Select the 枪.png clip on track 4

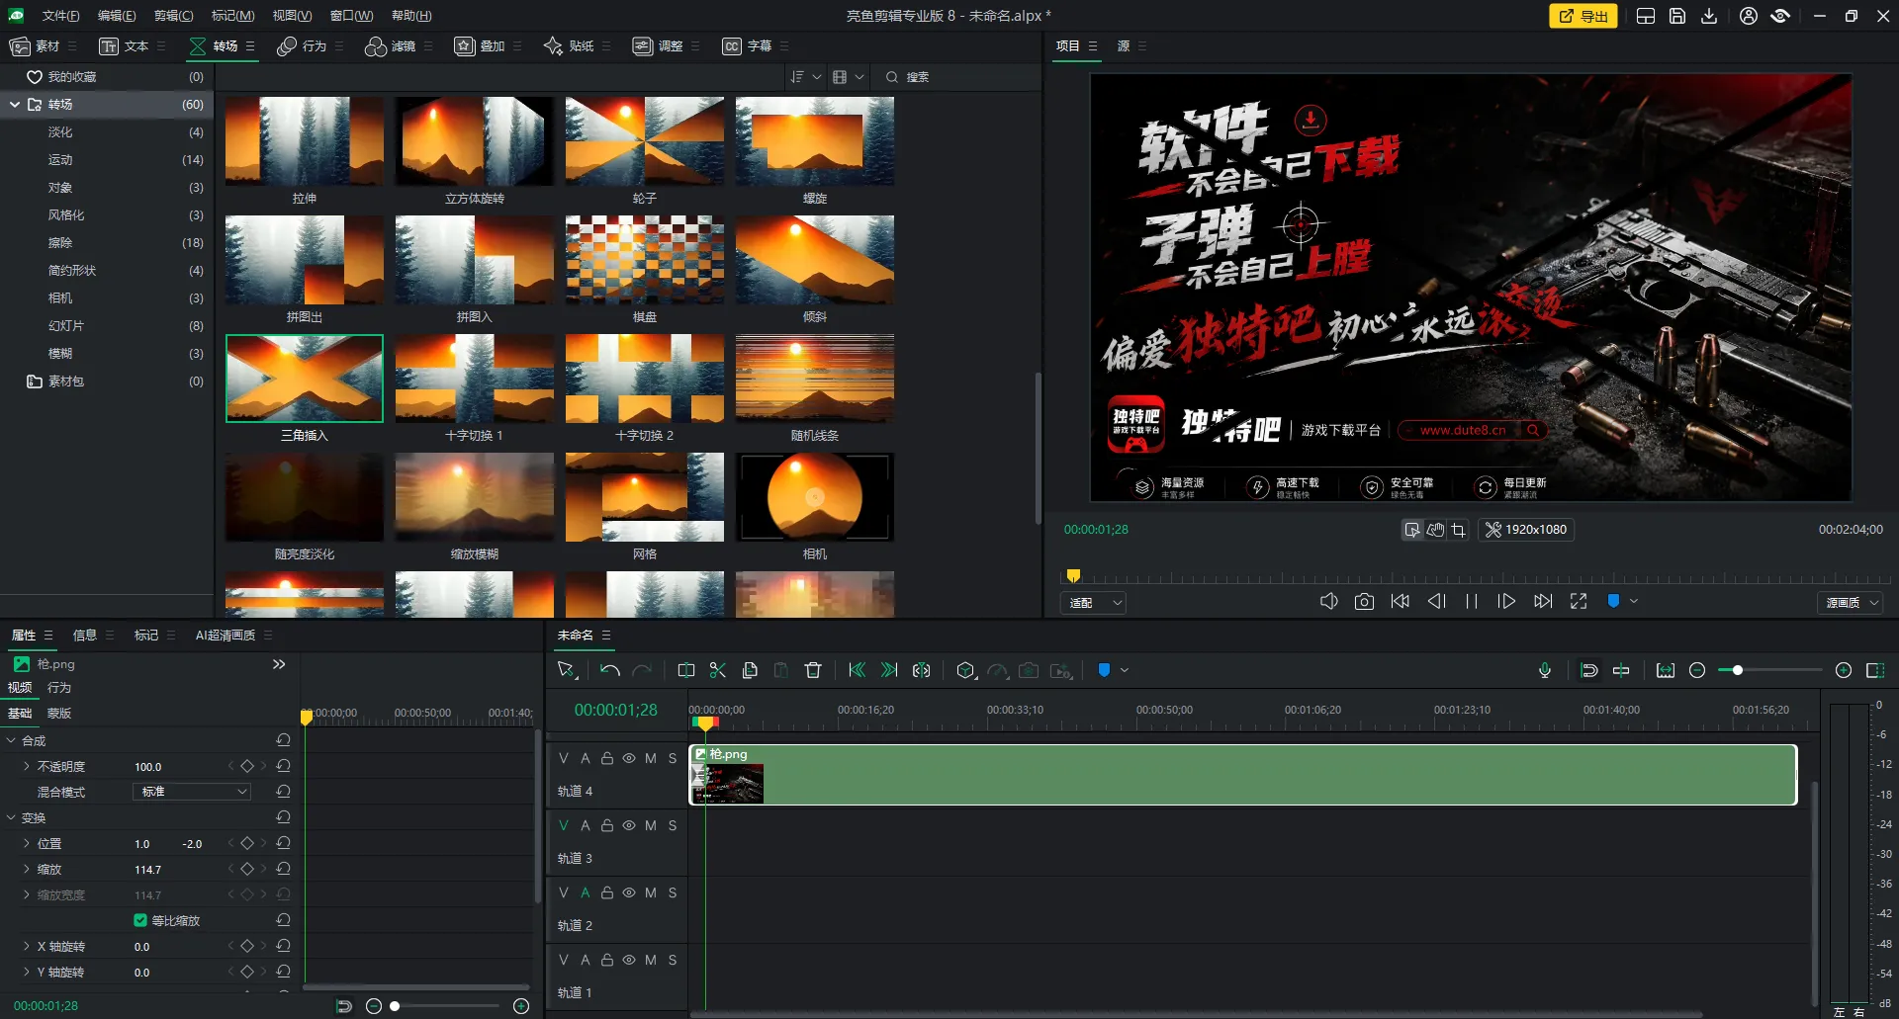[1243, 775]
